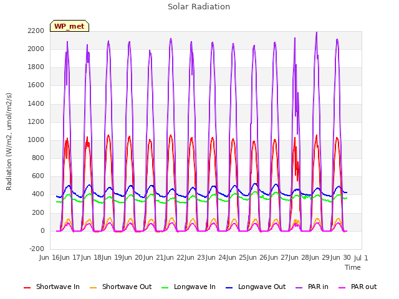Click the magenta PAR out legend swatch
Viewport: 399px width, 299px height.
[x=342, y=288]
